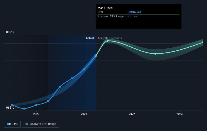Click the US$10 y-axis label
This screenshot has height=131, width=207.
point(10,108)
